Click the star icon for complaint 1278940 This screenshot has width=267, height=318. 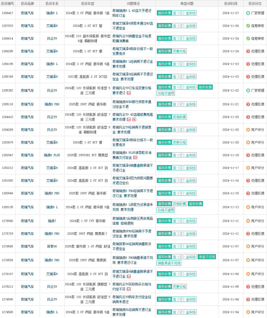coord(248,221)
